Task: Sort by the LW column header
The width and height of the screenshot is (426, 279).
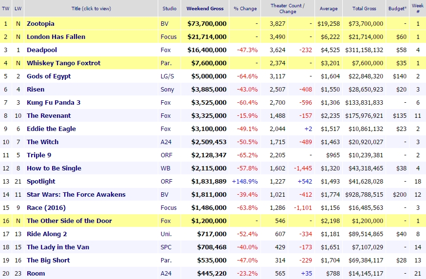Action: pyautogui.click(x=18, y=9)
